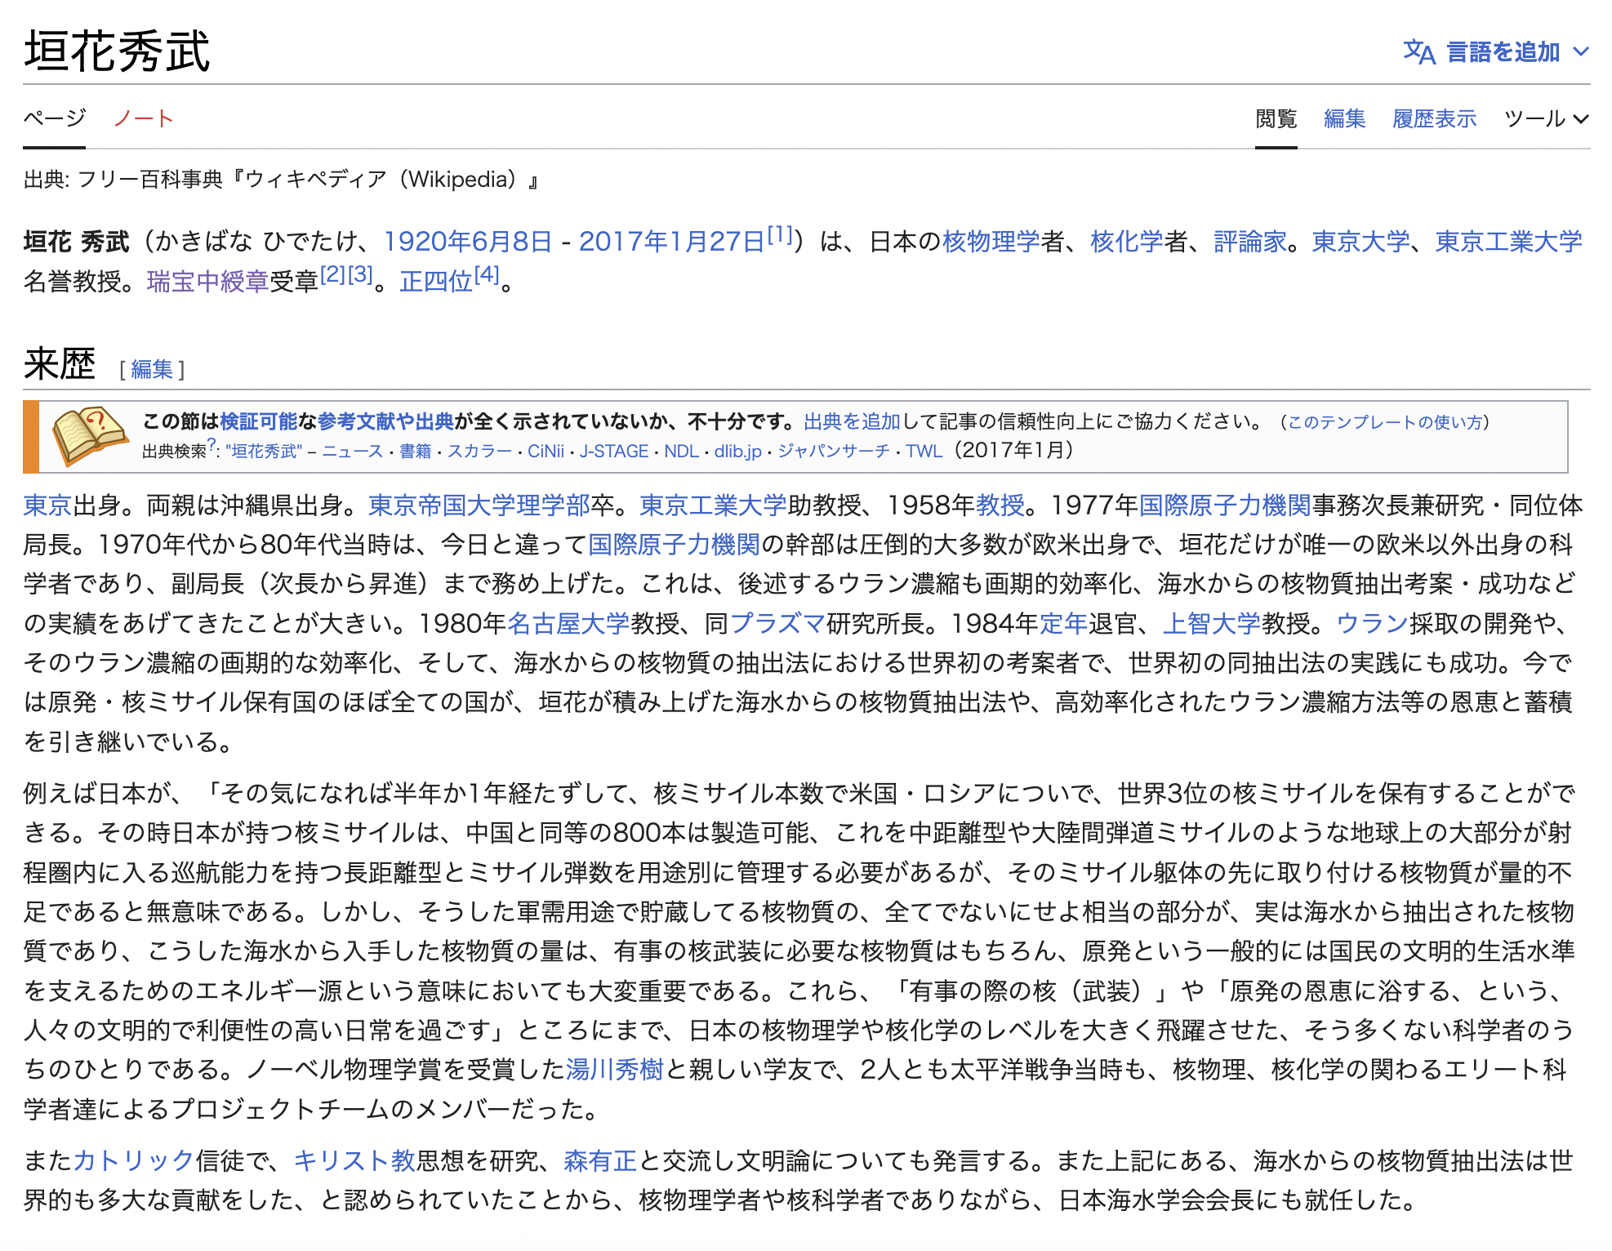Open the 東京 link at paragraph start
1612x1251 pixels.
pos(48,505)
